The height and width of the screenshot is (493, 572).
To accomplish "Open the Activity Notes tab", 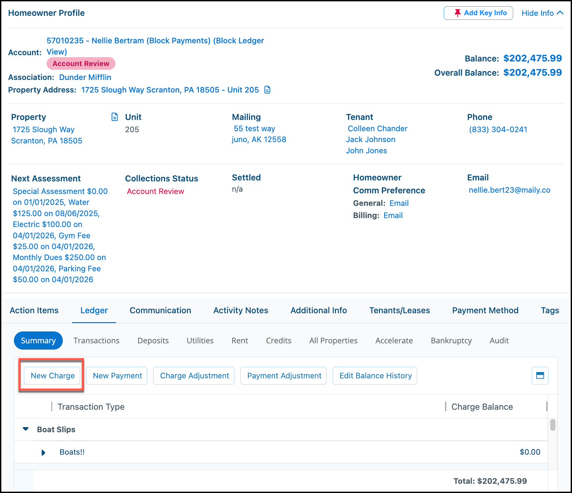I will pyautogui.click(x=241, y=310).
